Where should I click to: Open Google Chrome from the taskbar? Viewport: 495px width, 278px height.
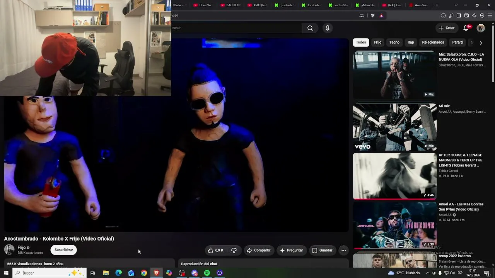144,273
